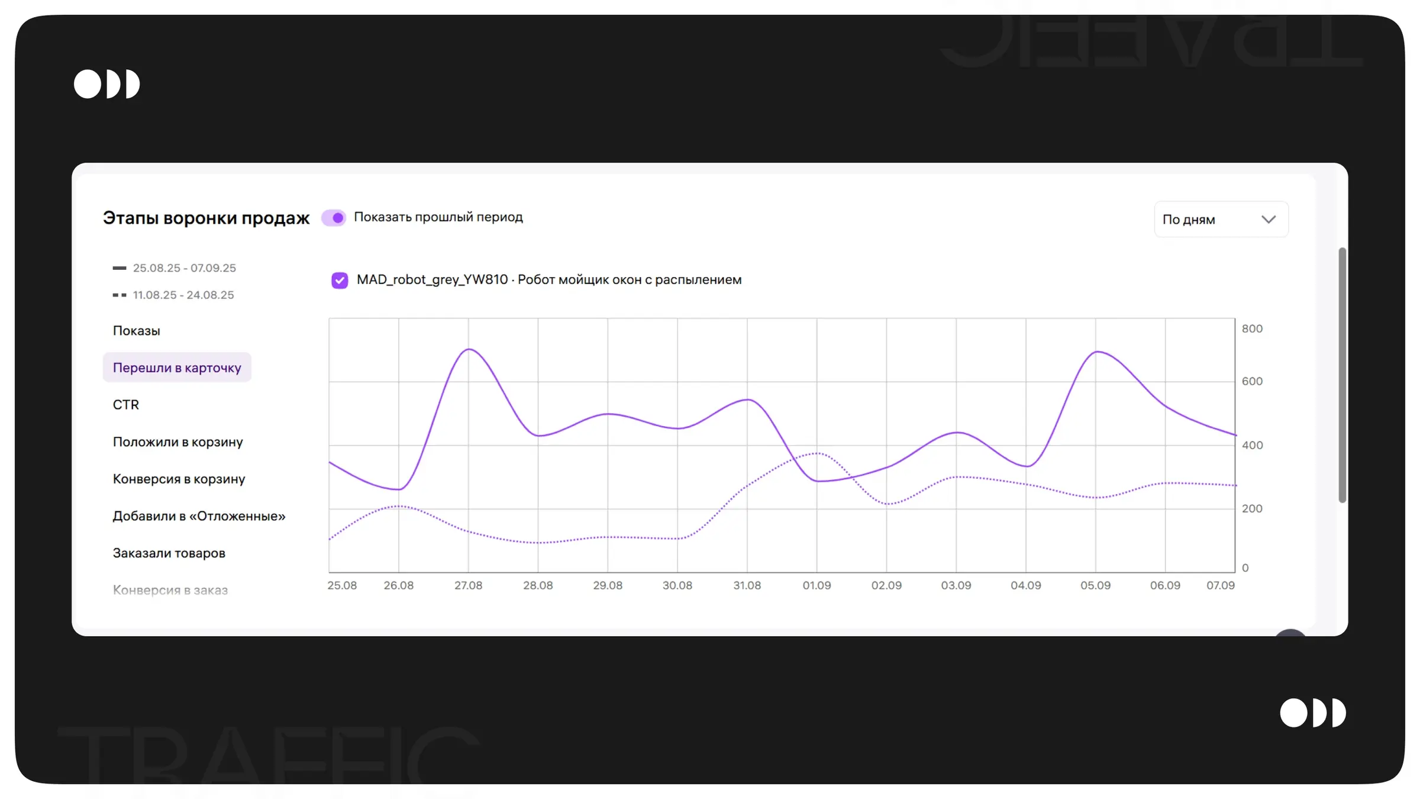
Task: Click 'Конверсия в заказ' list item
Action: click(x=170, y=589)
